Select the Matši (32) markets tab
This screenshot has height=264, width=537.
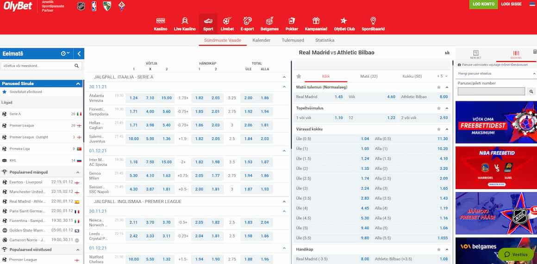point(369,76)
